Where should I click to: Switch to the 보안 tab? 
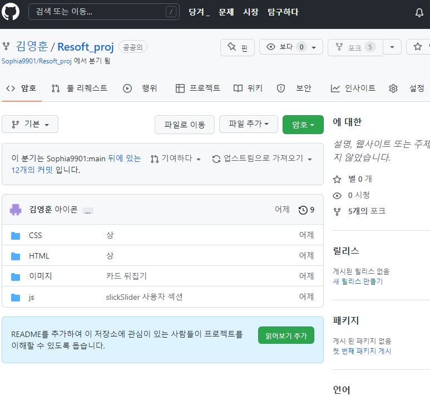pos(294,88)
